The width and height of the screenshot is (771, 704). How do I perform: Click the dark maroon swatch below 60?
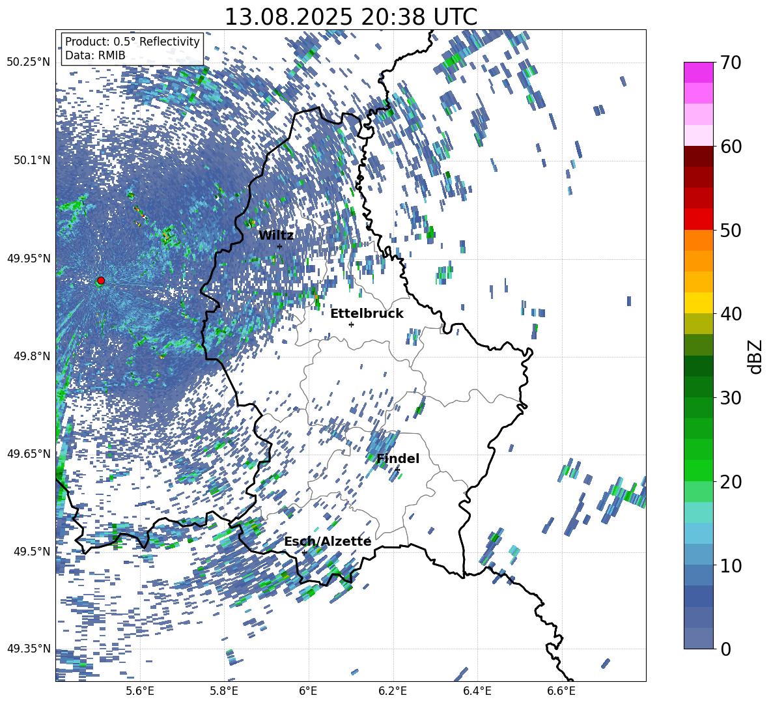pyautogui.click(x=698, y=156)
